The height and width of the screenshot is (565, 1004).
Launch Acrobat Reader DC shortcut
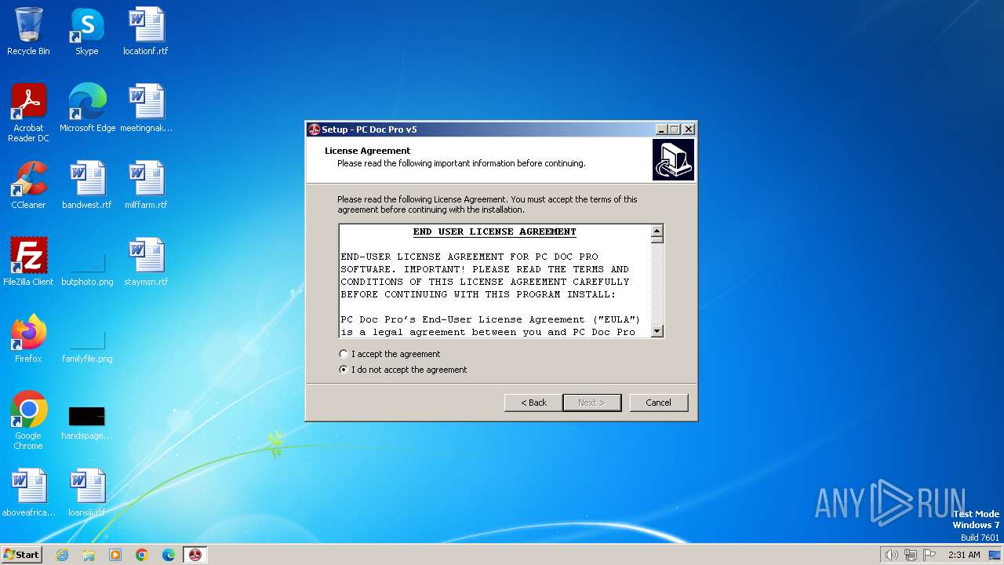(28, 113)
